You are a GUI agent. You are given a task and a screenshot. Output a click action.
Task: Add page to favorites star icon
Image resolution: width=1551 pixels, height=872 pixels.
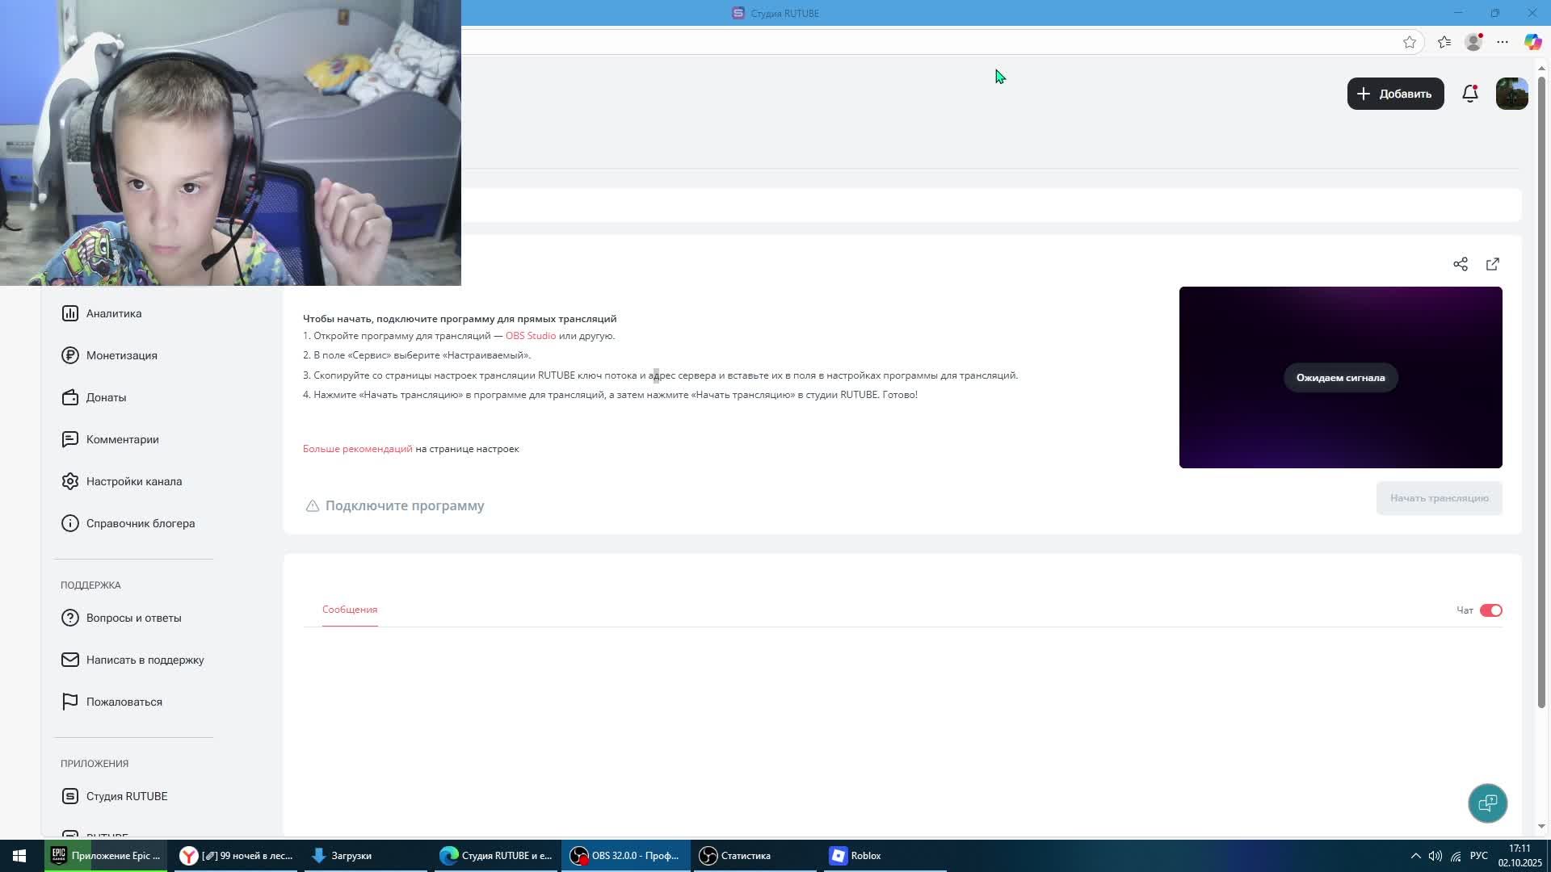point(1409,43)
